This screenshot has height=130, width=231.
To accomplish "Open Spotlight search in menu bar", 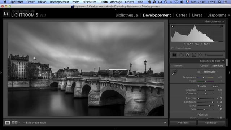I will [x=219, y=2].
